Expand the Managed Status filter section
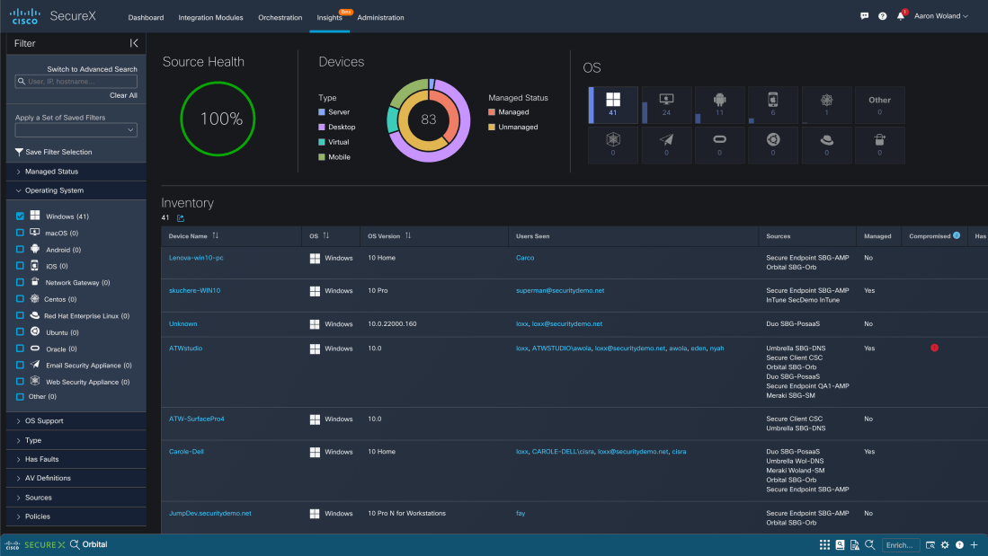Viewport: 988px width, 556px height. tap(51, 172)
